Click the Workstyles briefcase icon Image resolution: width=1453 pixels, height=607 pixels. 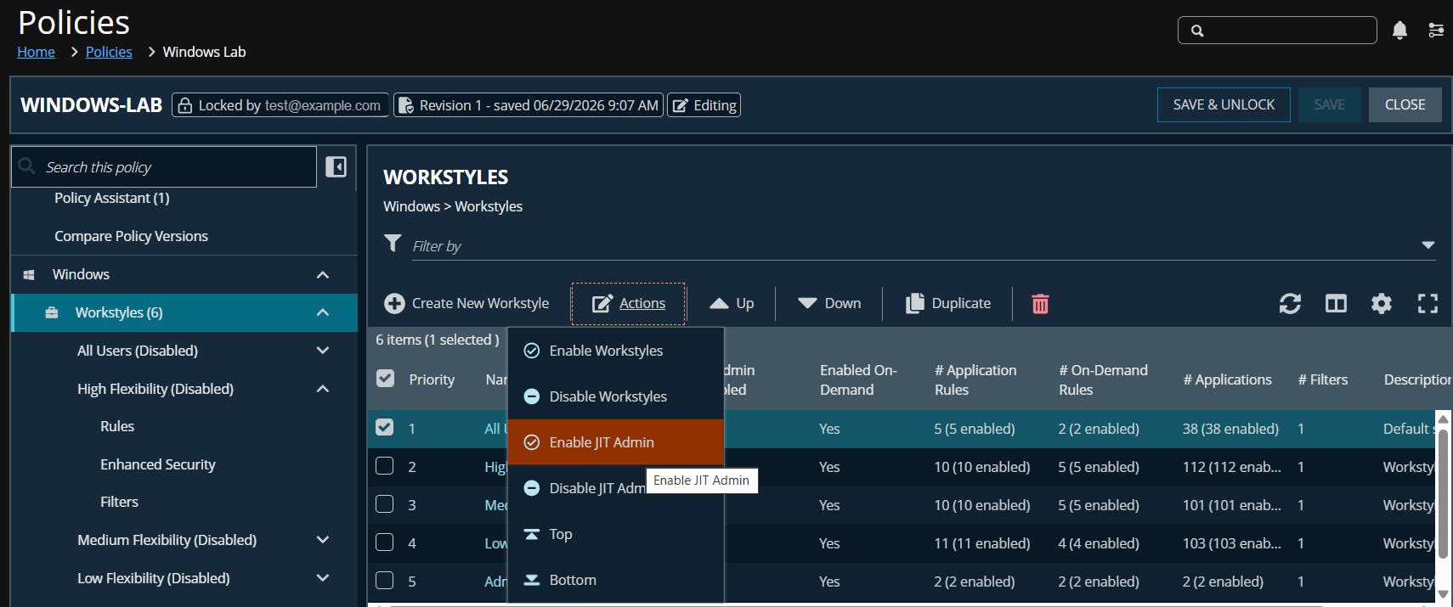coord(52,312)
